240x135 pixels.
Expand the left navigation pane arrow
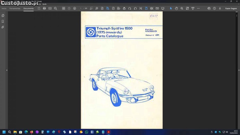click(x=6, y=70)
